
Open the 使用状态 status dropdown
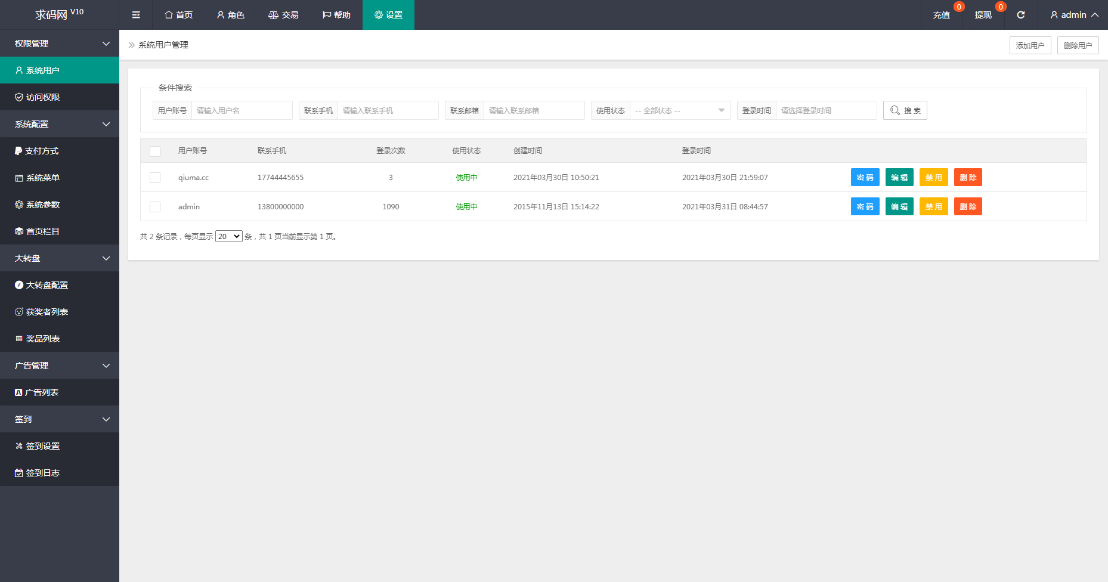click(679, 110)
